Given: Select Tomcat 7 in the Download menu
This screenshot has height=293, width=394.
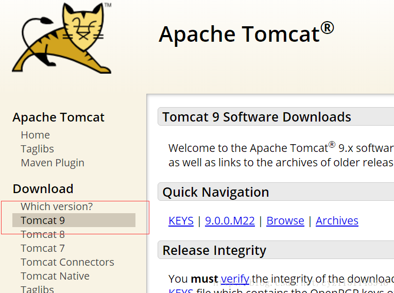Looking at the screenshot, I should [x=43, y=248].
